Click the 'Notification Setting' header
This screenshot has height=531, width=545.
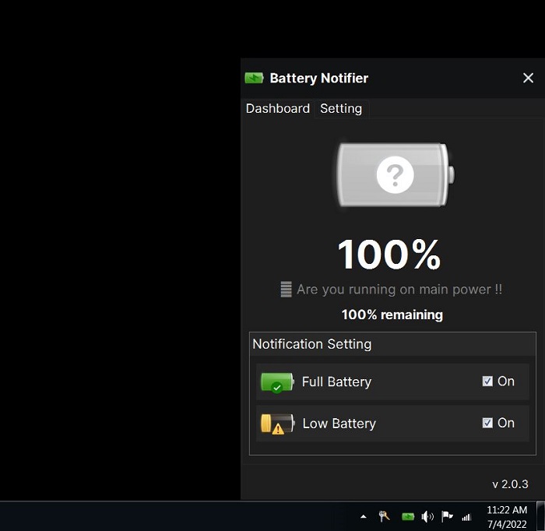coord(311,344)
